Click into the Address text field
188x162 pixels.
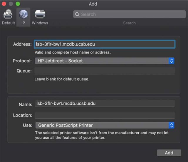105,44
